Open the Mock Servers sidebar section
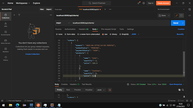 click(x=6, y=42)
